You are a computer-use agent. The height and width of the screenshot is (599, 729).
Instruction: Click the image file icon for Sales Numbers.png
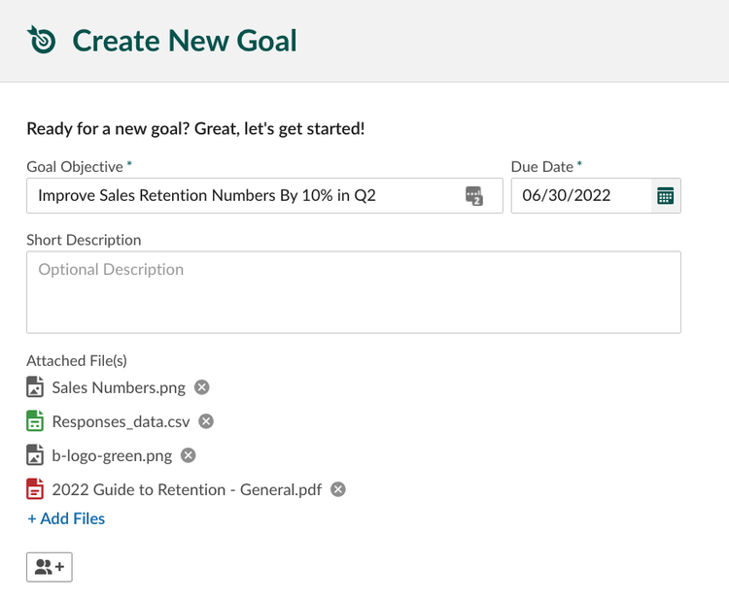[x=35, y=386]
